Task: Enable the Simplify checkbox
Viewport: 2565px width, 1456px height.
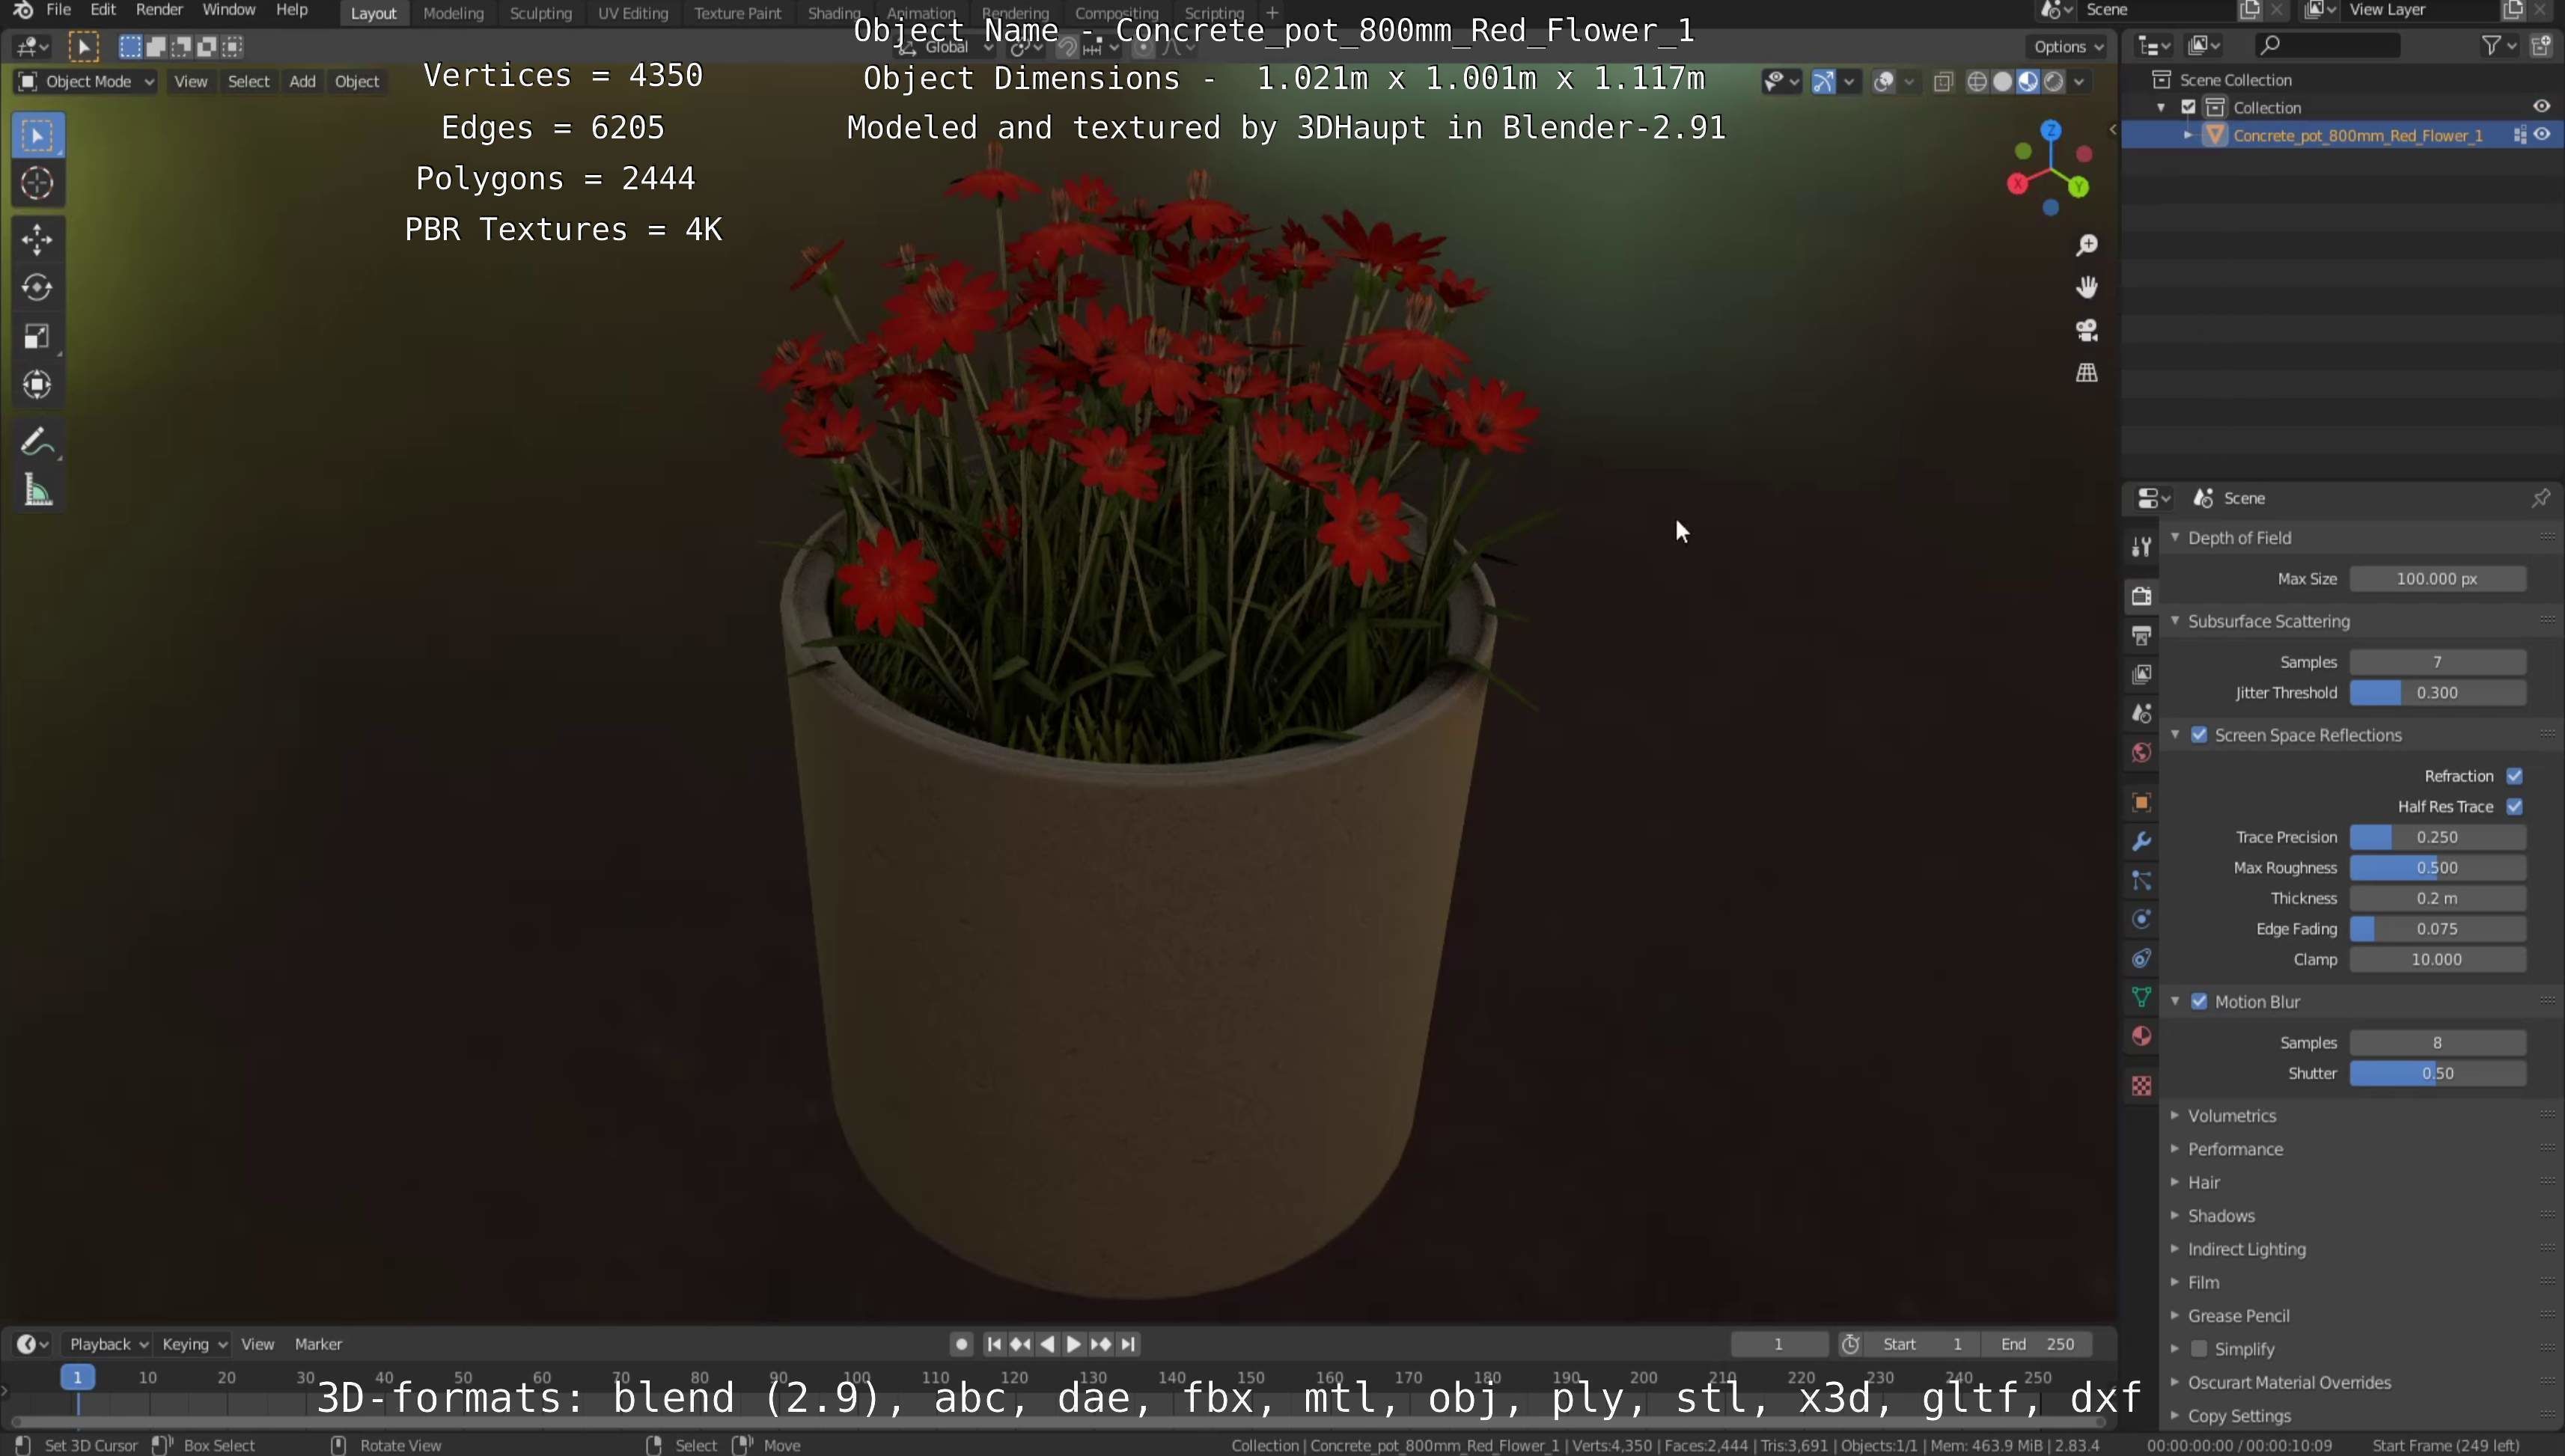Action: 2199,1349
